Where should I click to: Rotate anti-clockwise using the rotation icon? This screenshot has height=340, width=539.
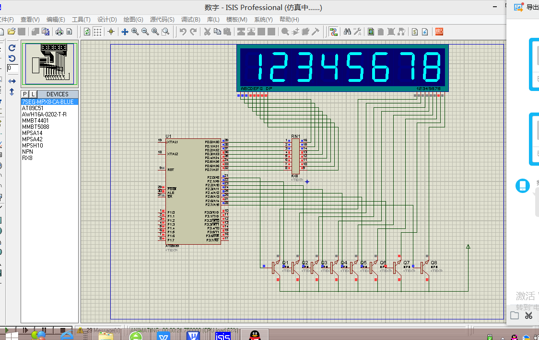click(x=12, y=58)
